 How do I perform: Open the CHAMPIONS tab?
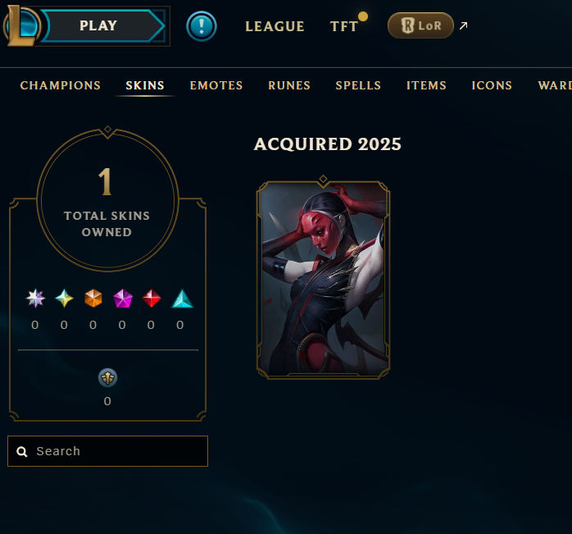coord(61,85)
